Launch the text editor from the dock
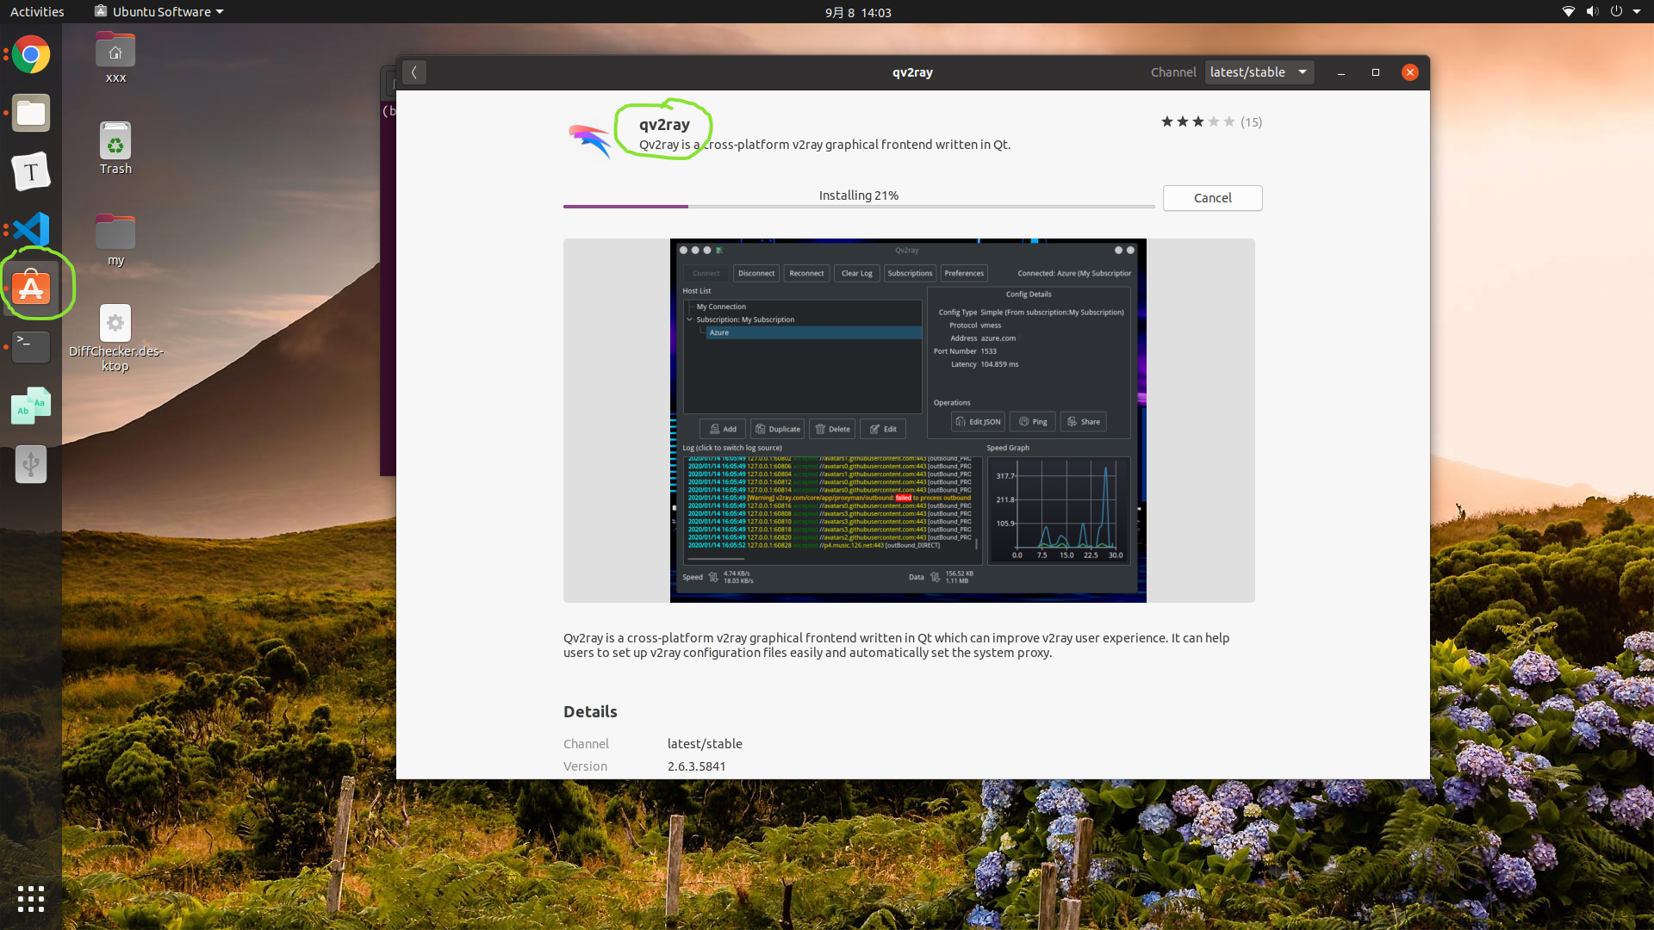The height and width of the screenshot is (930, 1654). [x=30, y=170]
